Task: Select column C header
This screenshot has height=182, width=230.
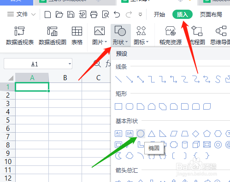Action: (98, 78)
